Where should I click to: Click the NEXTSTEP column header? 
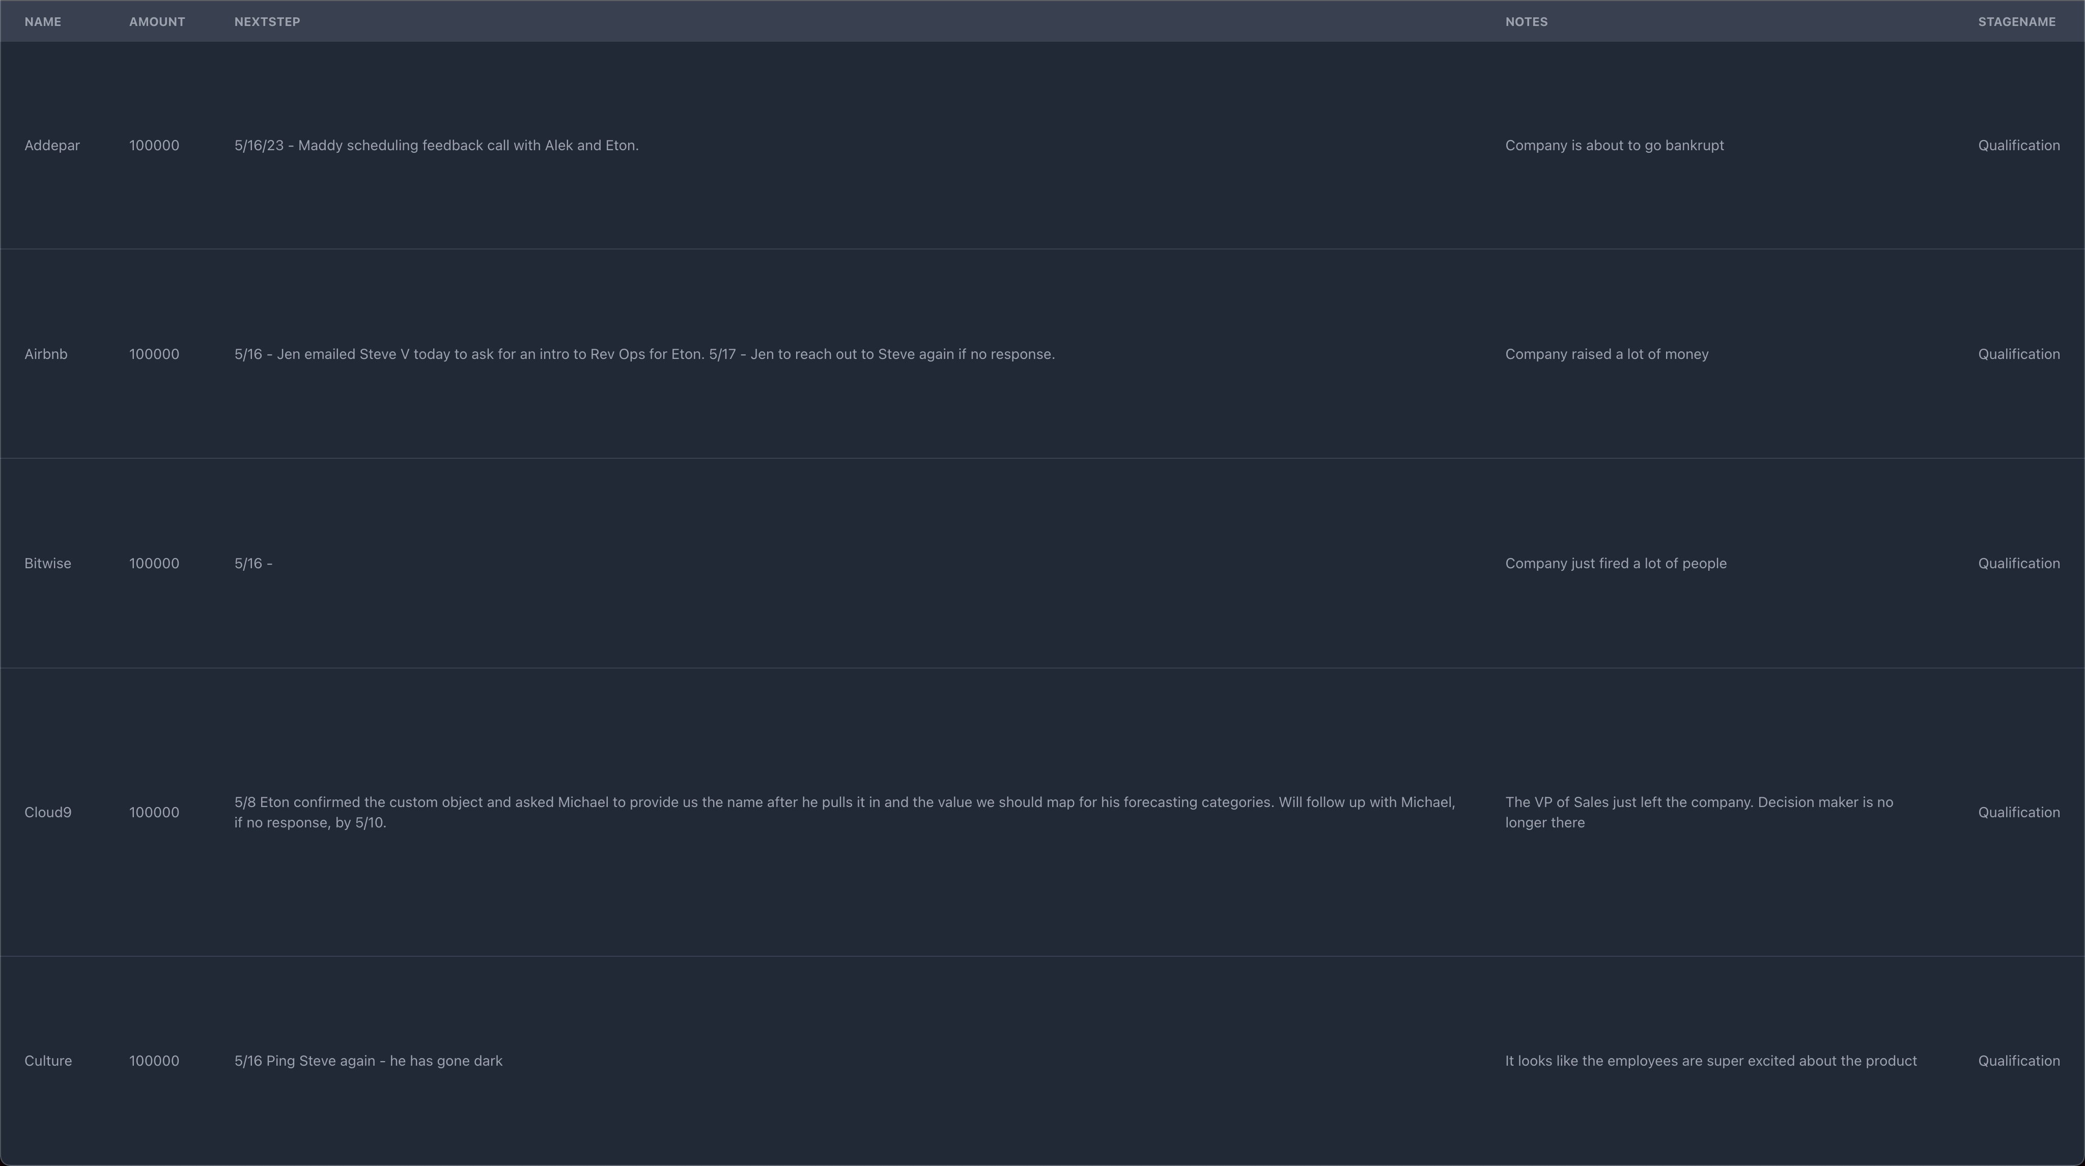(267, 22)
